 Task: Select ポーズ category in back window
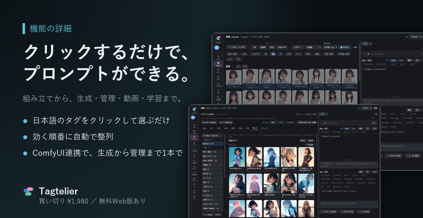click(298, 54)
